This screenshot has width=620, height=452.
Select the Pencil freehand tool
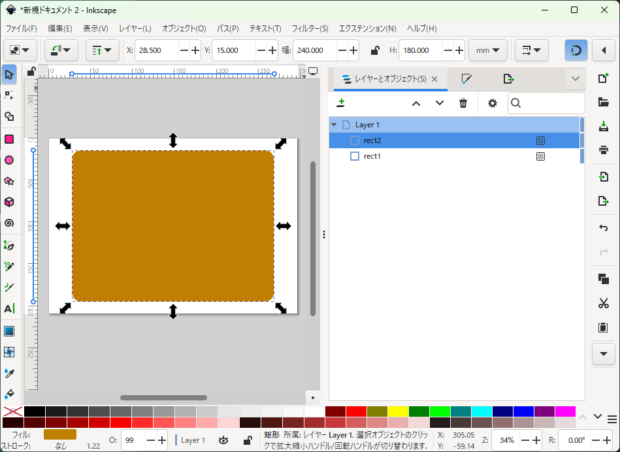coord(9,266)
